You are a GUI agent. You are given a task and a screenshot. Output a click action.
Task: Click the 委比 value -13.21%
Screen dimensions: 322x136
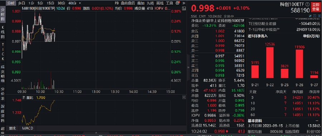(x=209, y=26)
